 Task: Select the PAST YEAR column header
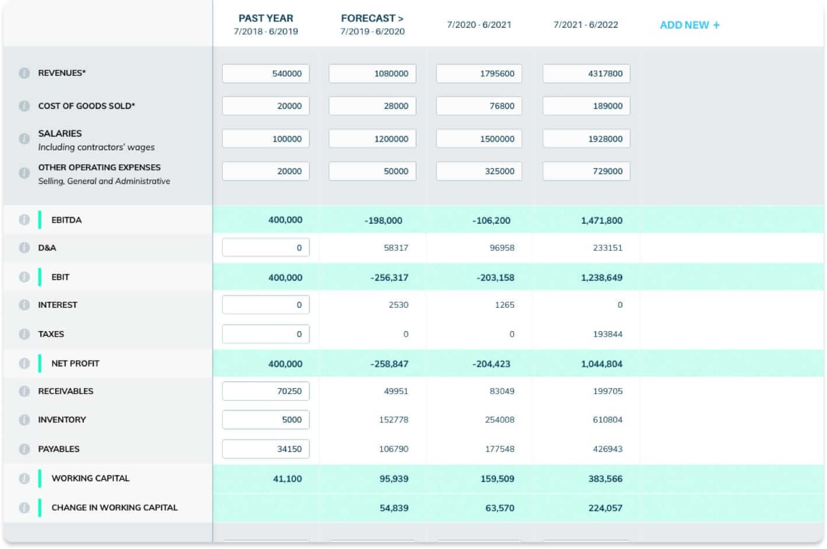tap(266, 19)
